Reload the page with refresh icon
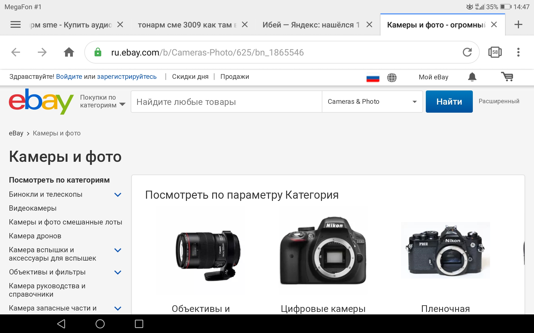The width and height of the screenshot is (534, 333). 467,52
